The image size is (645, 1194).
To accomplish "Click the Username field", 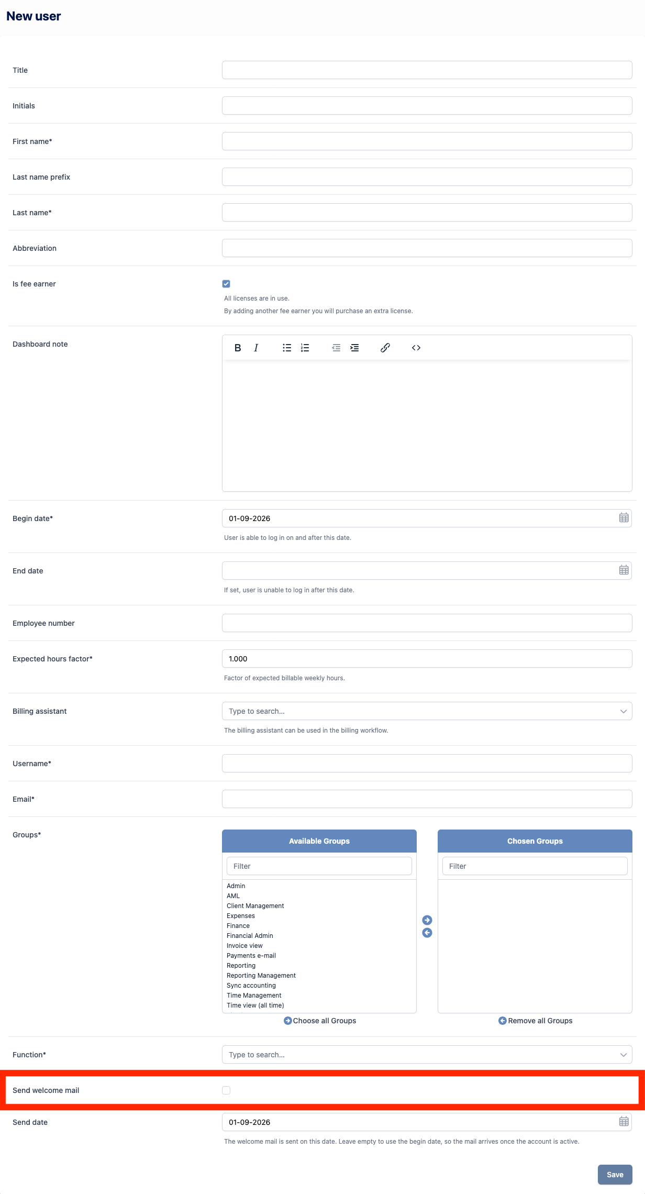I will tap(427, 764).
